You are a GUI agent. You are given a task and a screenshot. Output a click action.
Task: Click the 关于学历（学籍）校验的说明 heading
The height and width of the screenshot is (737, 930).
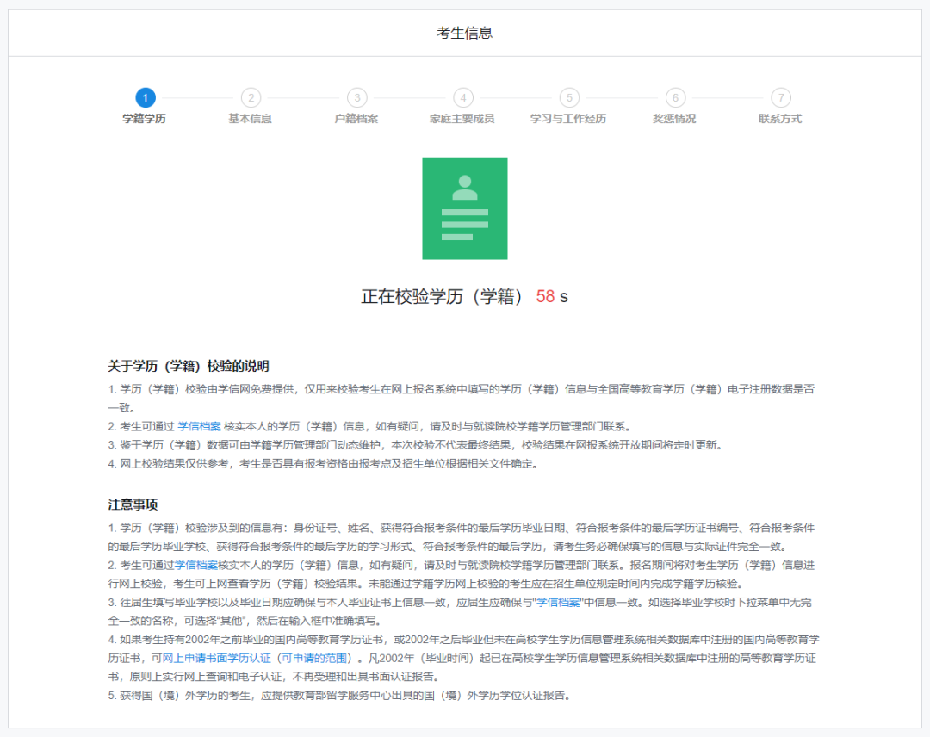(x=189, y=367)
